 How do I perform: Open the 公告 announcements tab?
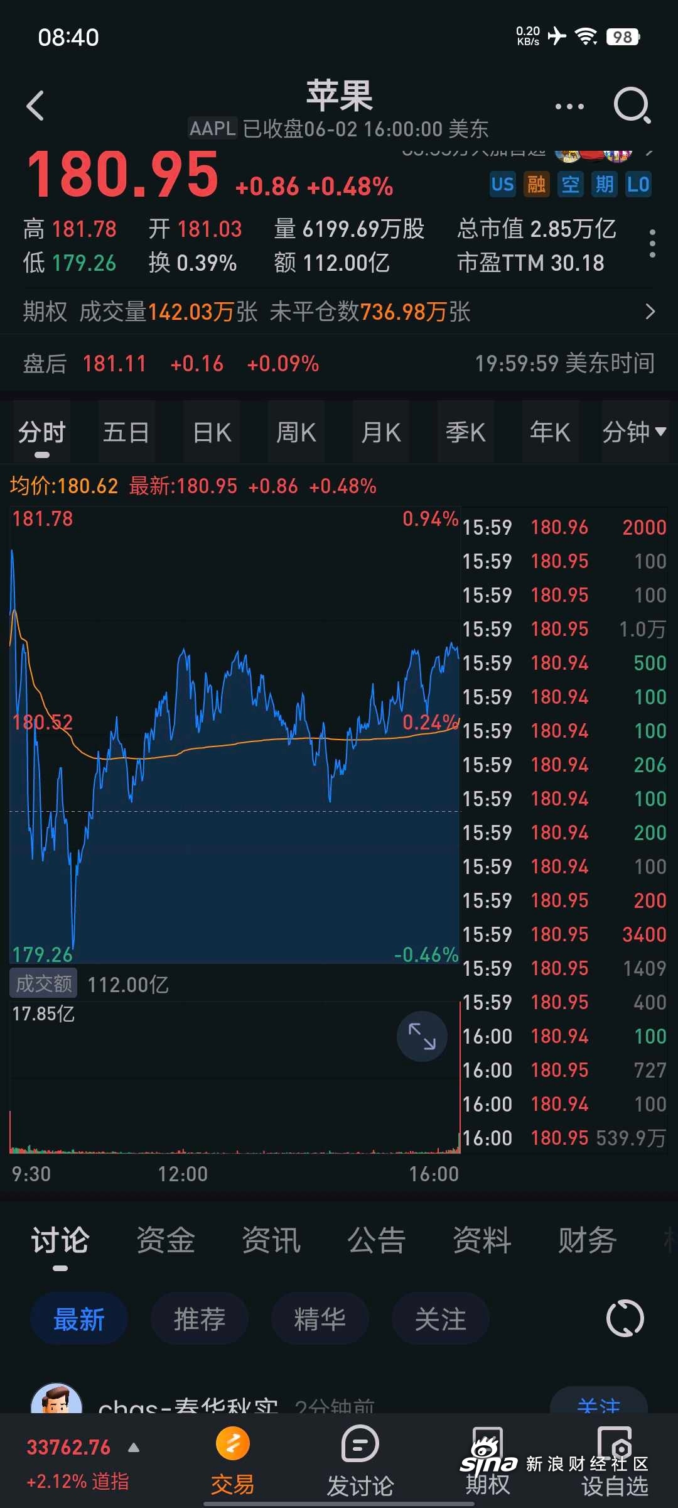[377, 1242]
